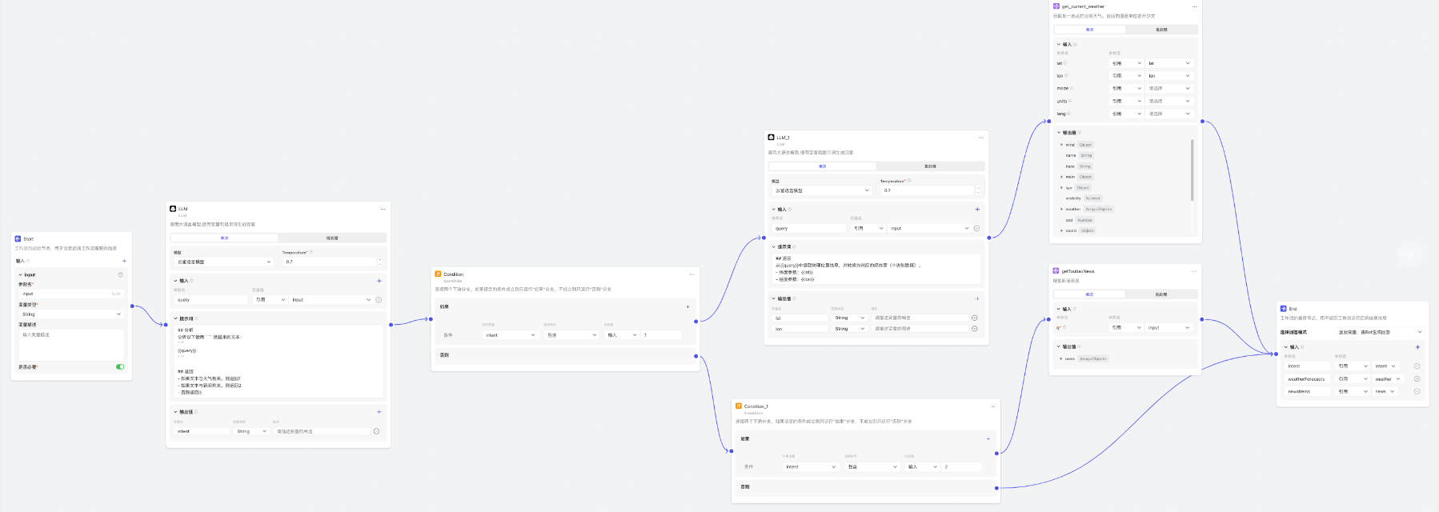
Task: Open the answer mode dropdown in End node
Action: point(1380,332)
